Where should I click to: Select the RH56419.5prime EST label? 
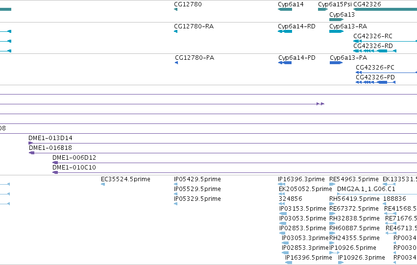(x=354, y=199)
